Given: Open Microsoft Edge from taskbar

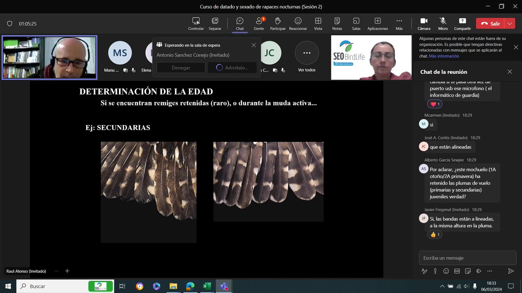Looking at the screenshot, I should pyautogui.click(x=190, y=286).
